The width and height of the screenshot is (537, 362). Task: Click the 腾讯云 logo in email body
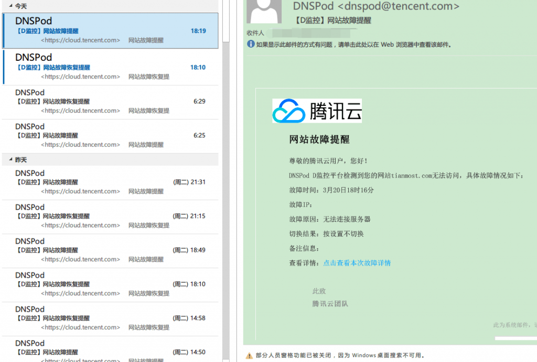[x=317, y=111]
